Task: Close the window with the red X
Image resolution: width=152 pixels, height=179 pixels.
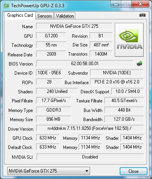Action: pyautogui.click(x=140, y=4)
